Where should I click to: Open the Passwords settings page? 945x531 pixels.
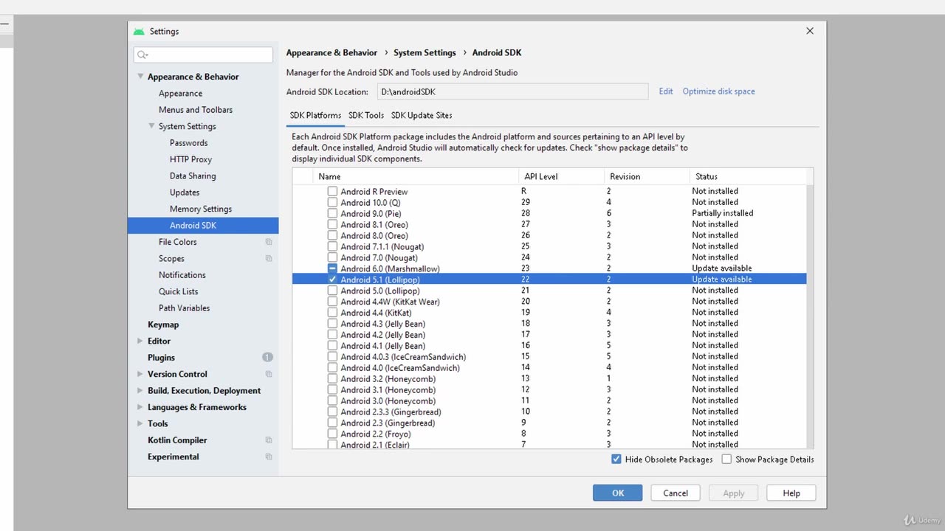pyautogui.click(x=188, y=143)
